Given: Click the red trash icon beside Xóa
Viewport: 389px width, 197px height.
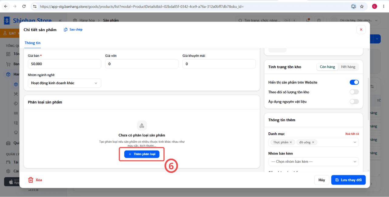Looking at the screenshot, I should 31,180.
